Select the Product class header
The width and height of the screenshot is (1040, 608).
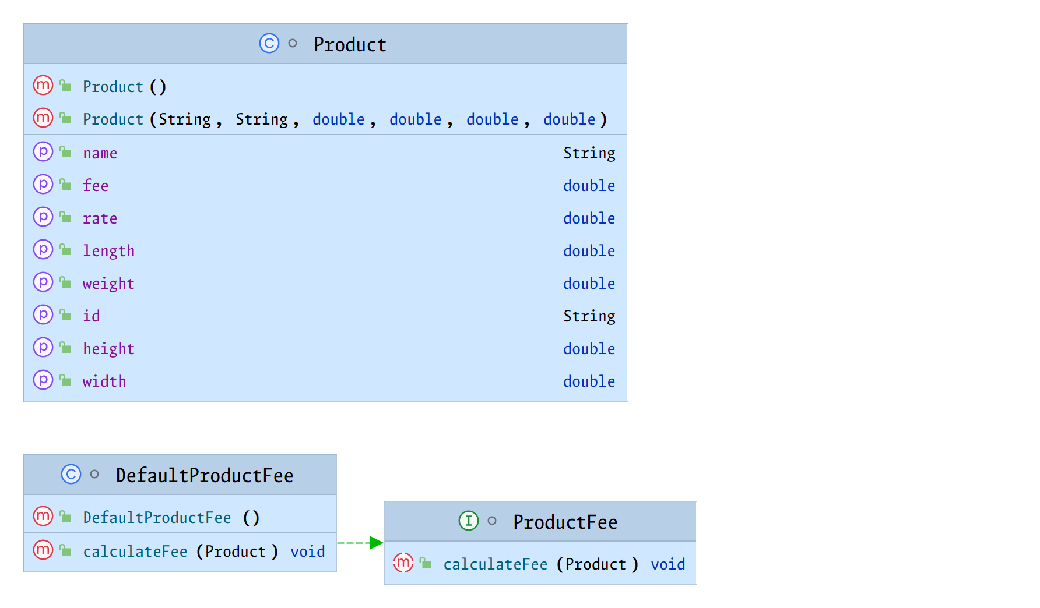(x=350, y=44)
